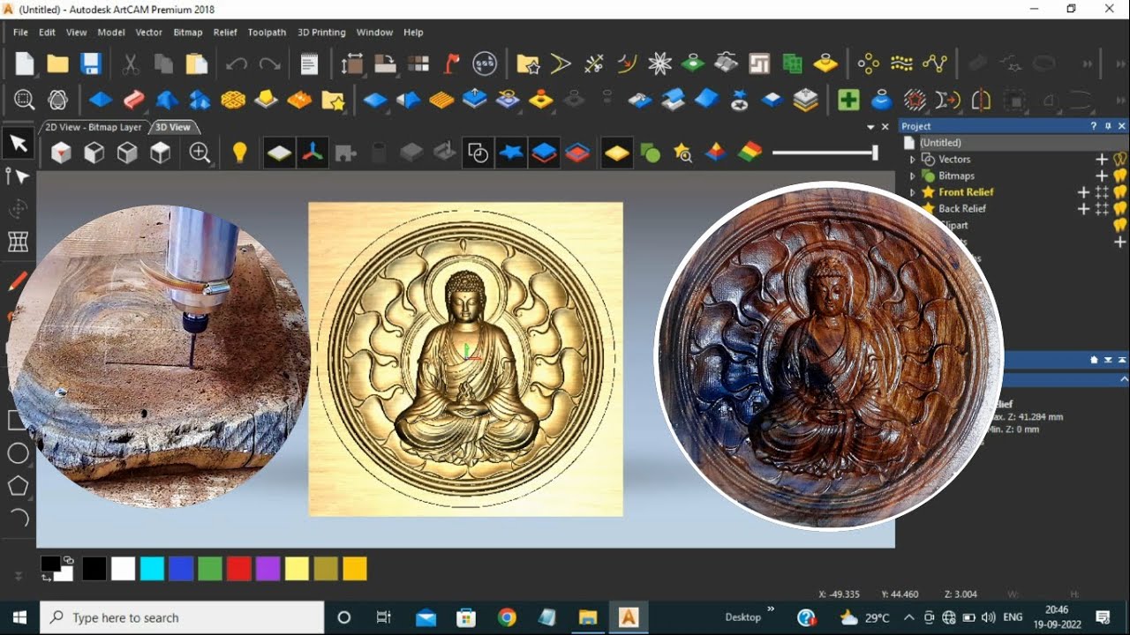Toggle the Clipart visibility light bulb
This screenshot has height=635, width=1130.
coord(1120,226)
